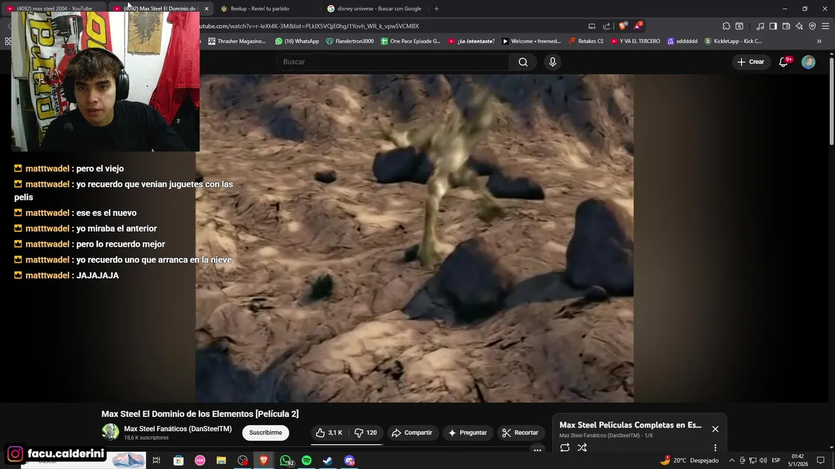This screenshot has width=835, height=469.
Task: Open the Welcome • freemed... bookmark
Action: coord(531,41)
